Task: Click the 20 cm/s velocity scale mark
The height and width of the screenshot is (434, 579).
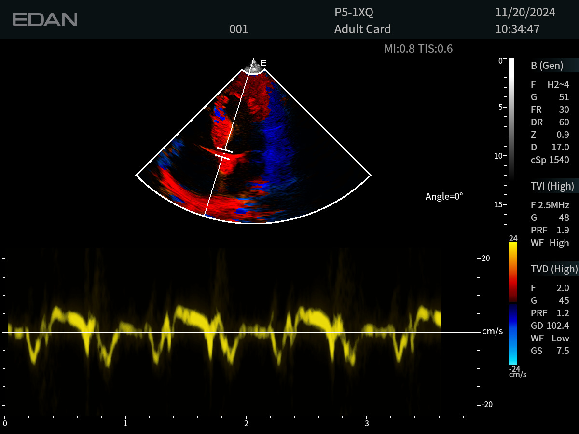Action: click(x=485, y=258)
